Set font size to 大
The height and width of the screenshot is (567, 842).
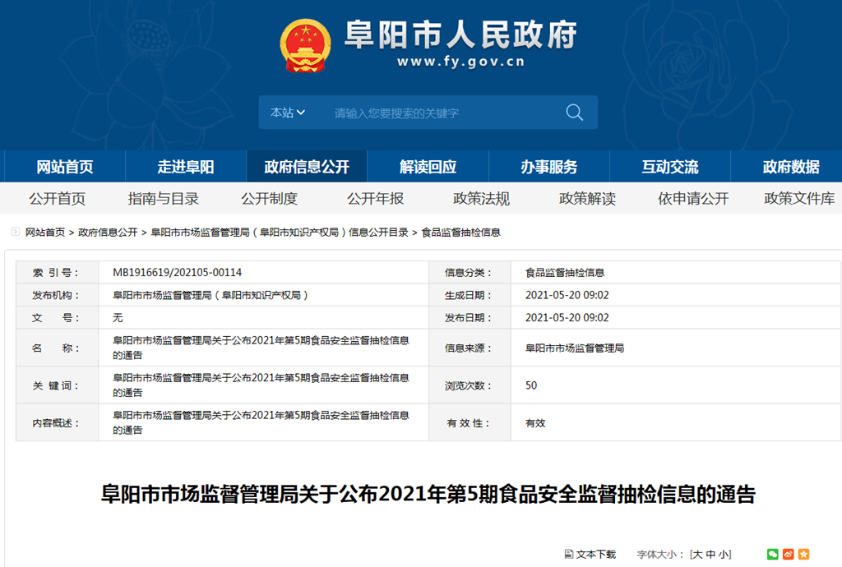(x=697, y=555)
